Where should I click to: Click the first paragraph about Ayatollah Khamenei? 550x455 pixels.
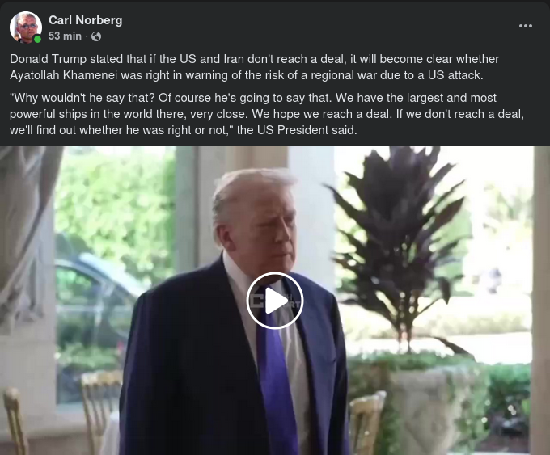(x=254, y=67)
